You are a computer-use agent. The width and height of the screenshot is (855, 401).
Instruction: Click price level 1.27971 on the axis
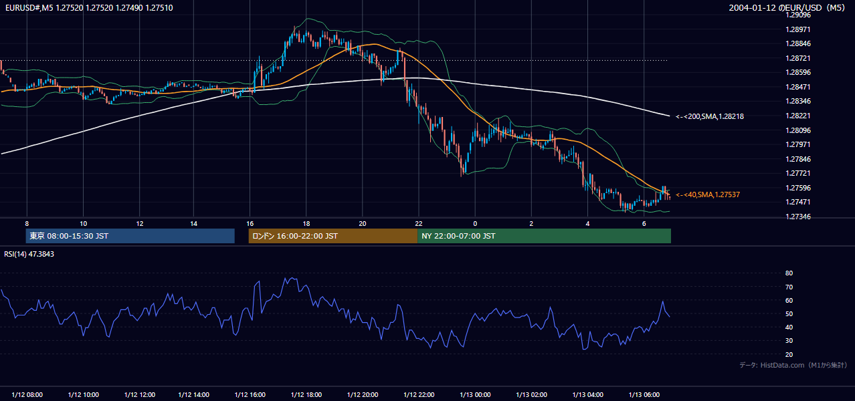[x=797, y=144]
